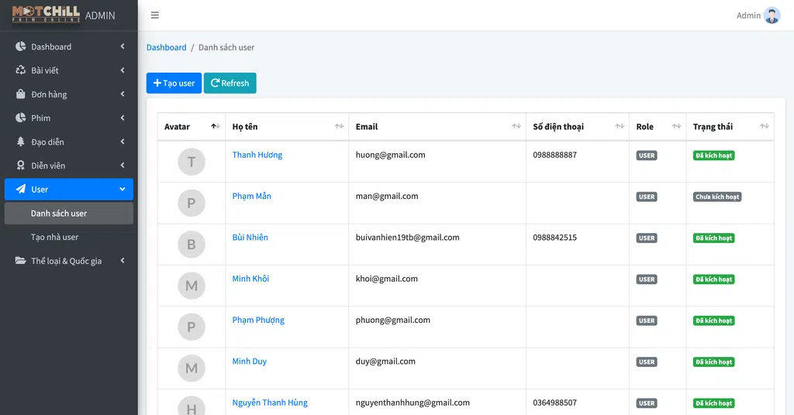
Task: Open Minh Duy user link
Action: pos(249,361)
